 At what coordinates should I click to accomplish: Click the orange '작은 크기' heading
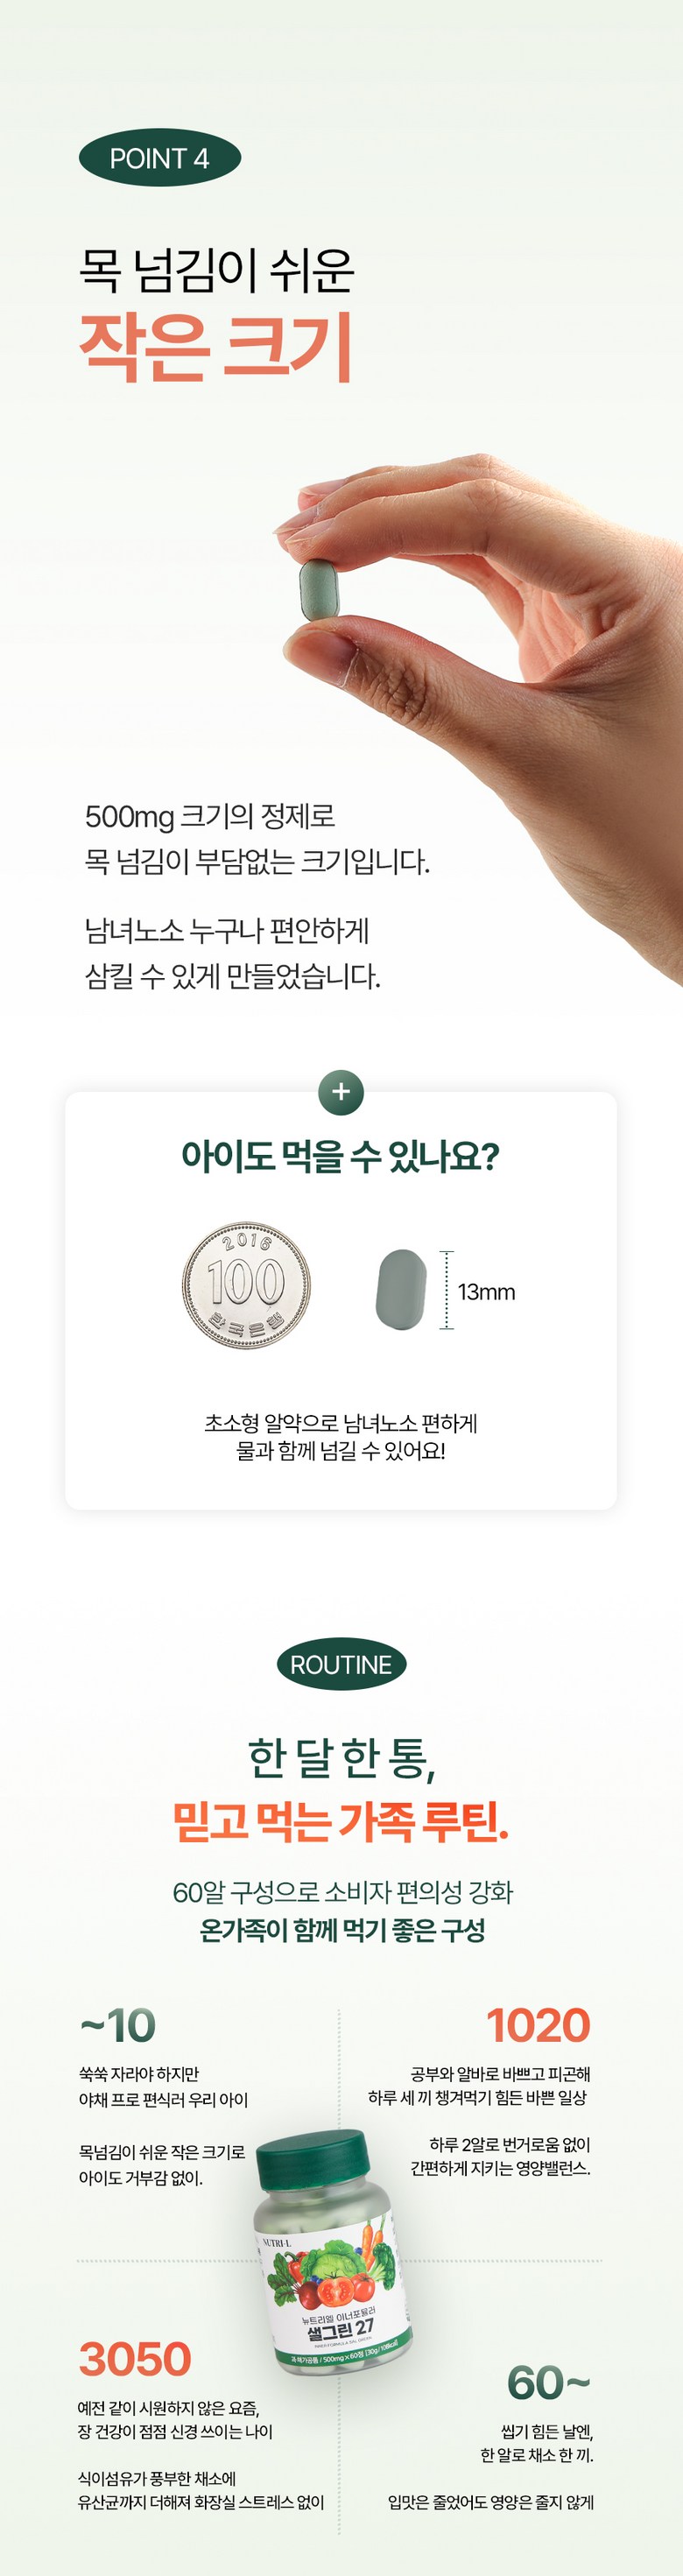coord(216,347)
